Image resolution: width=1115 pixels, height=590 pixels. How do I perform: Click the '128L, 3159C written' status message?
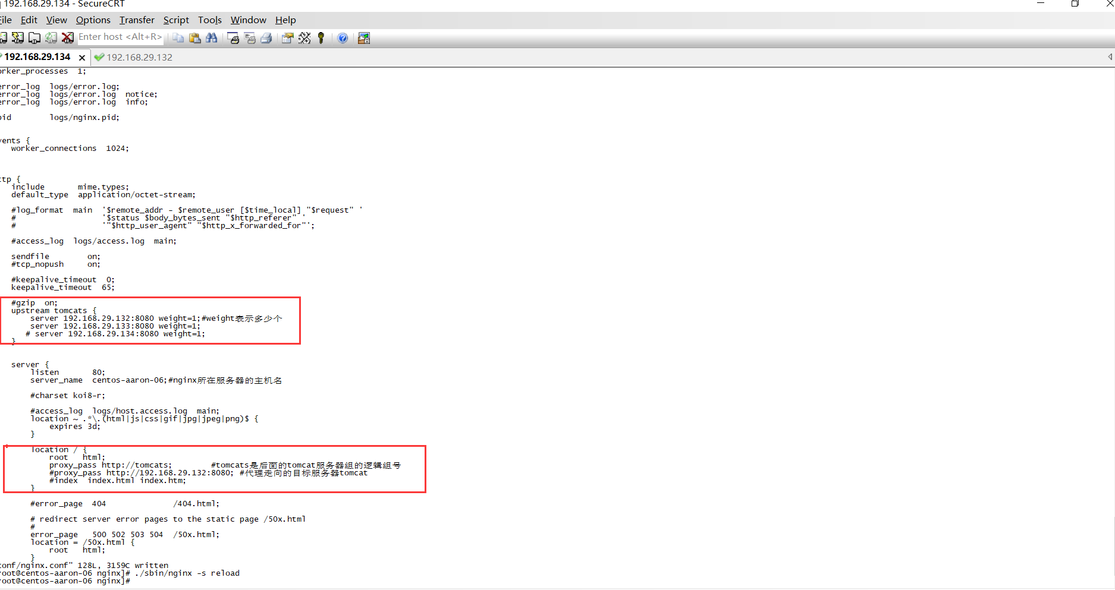tap(123, 566)
